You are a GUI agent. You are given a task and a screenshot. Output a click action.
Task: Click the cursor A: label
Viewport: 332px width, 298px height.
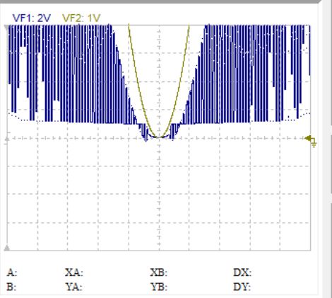point(12,273)
